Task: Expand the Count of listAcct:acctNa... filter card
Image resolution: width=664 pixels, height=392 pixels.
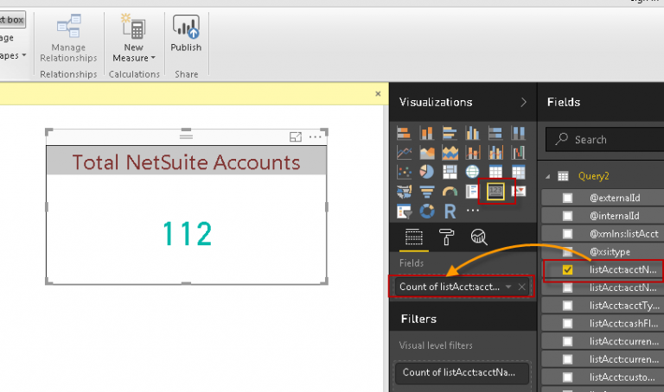Action: [x=463, y=372]
